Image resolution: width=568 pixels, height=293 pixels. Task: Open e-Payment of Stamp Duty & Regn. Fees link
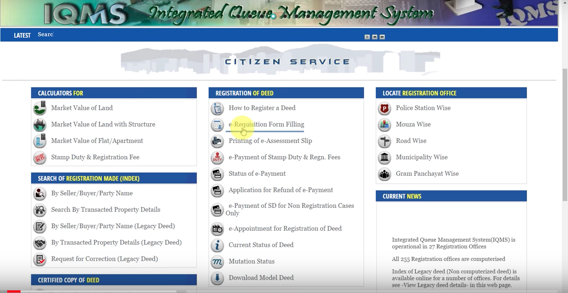[x=284, y=157]
